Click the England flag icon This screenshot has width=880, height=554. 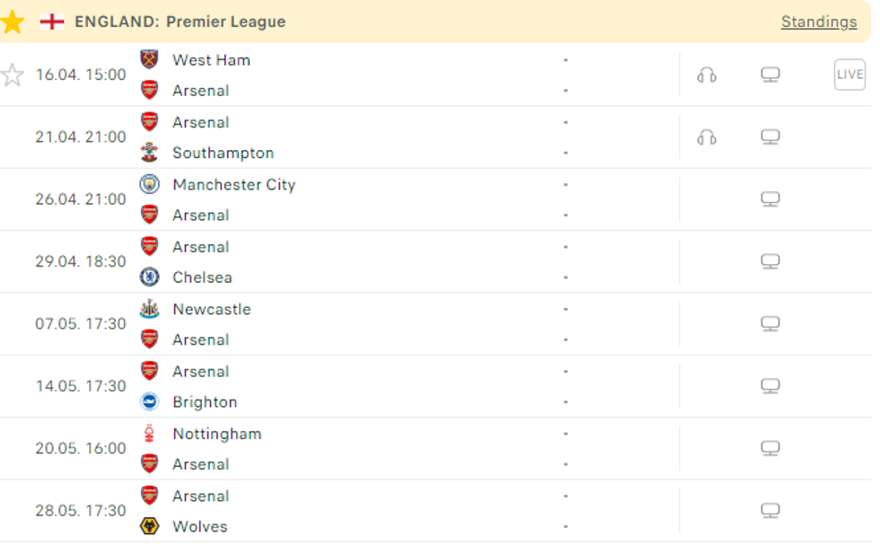click(52, 22)
